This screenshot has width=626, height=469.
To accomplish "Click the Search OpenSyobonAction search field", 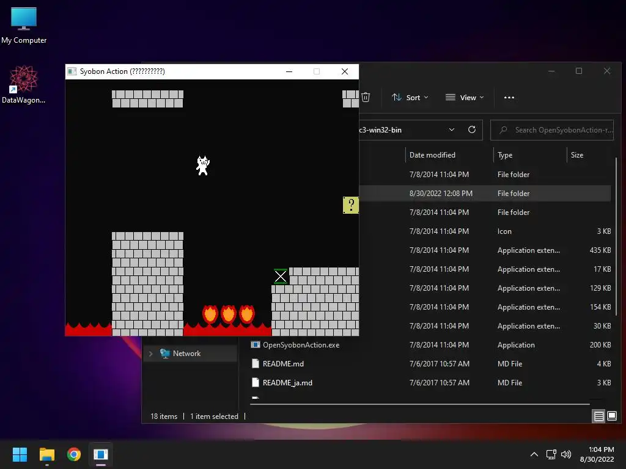I will pyautogui.click(x=552, y=130).
